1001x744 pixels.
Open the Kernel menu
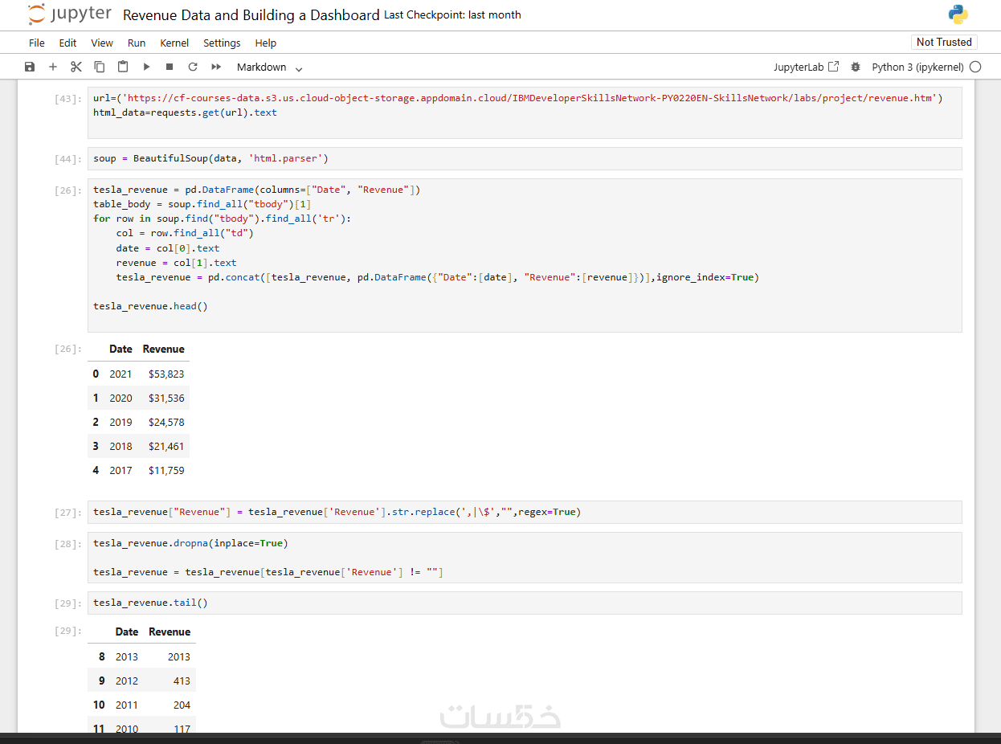click(174, 43)
